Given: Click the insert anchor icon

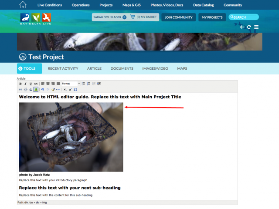Looking at the screenshot, I should pyautogui.click(x=31, y=89).
